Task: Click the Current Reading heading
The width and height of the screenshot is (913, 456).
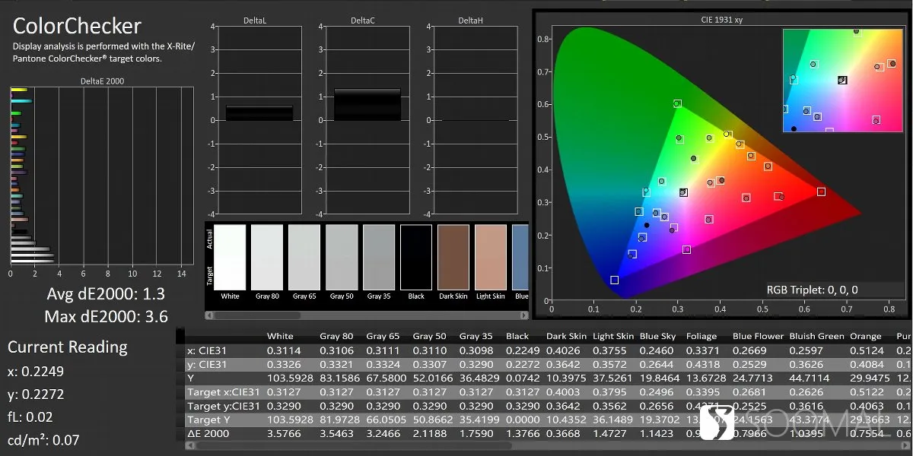Action: (68, 347)
